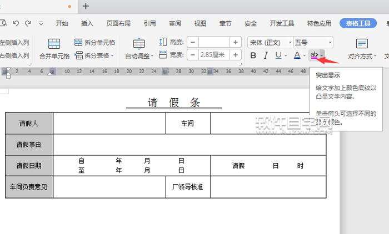Image resolution: width=389 pixels, height=234 pixels.
Task: Click the 请假条 document title
Action: 174,102
